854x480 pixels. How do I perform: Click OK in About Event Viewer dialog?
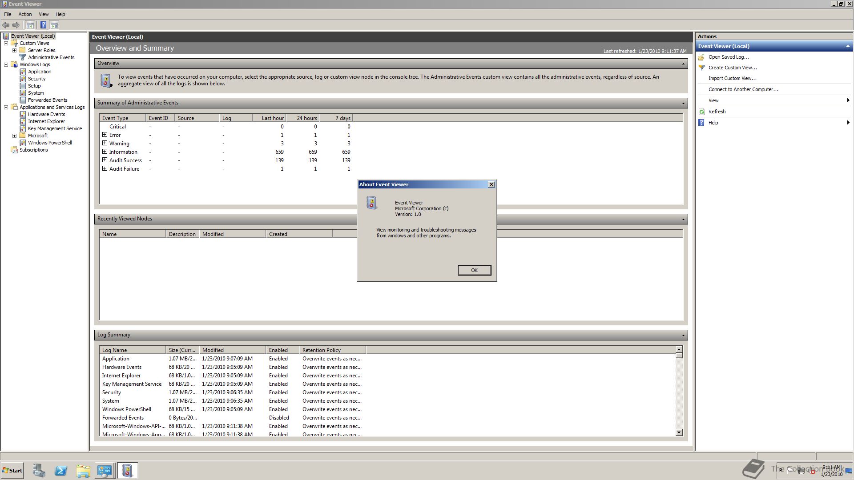pyautogui.click(x=475, y=270)
